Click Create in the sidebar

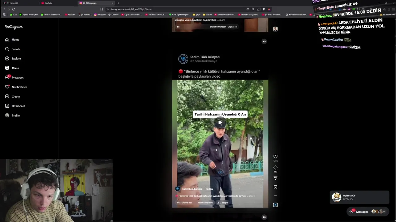(x=13, y=97)
